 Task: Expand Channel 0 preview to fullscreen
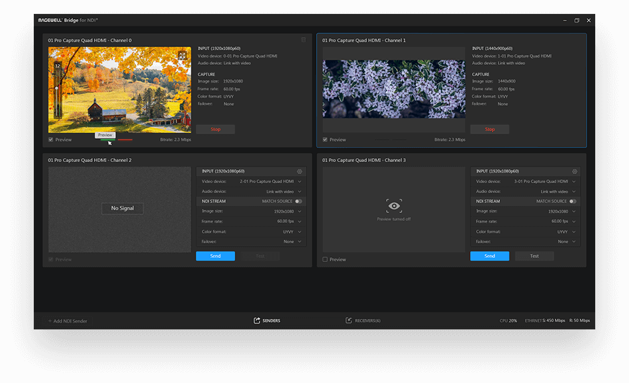182,56
